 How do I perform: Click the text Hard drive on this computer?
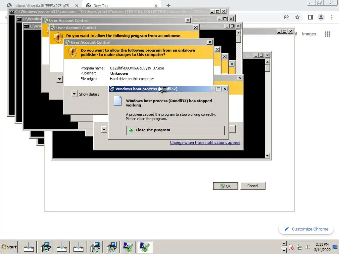(x=132, y=79)
